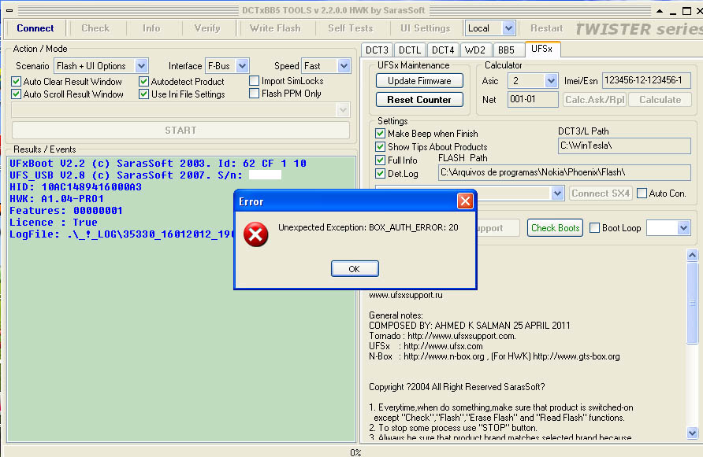Click the START button
This screenshot has height=457, width=703.
coord(180,131)
